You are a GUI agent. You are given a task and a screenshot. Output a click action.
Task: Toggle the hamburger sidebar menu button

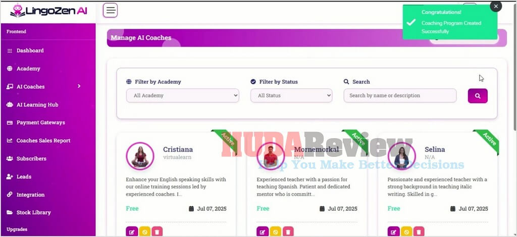click(x=110, y=10)
